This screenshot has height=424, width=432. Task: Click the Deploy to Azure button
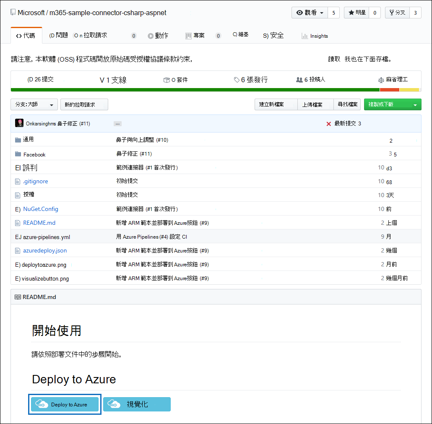pos(65,404)
